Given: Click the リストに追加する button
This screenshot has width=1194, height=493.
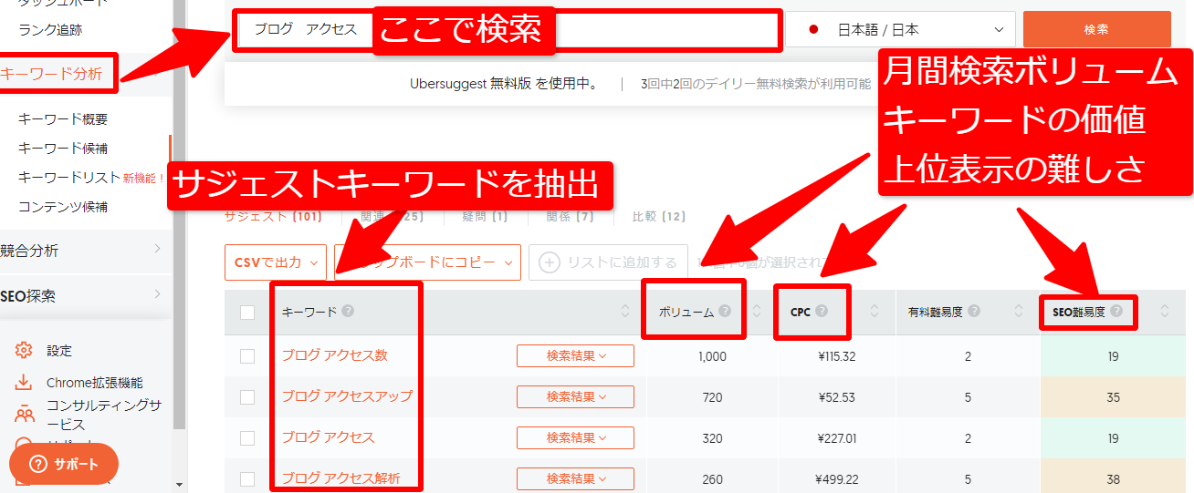Looking at the screenshot, I should [x=608, y=262].
